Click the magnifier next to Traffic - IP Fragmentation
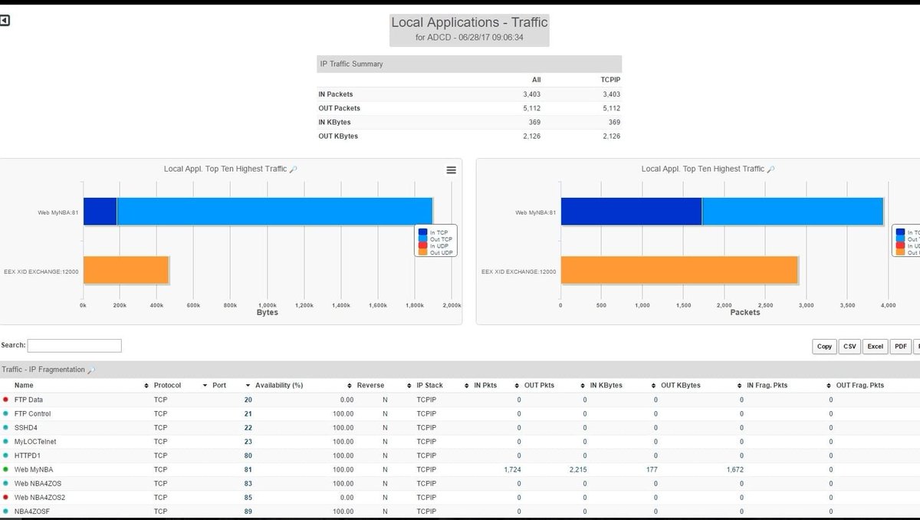Viewport: 920px width, 520px height. pos(92,370)
